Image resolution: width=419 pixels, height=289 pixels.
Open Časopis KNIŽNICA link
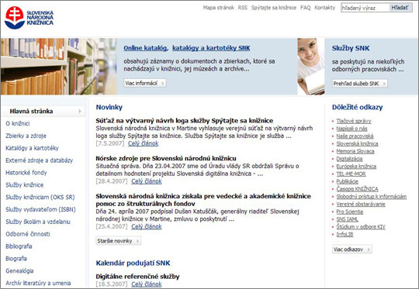[357, 189]
